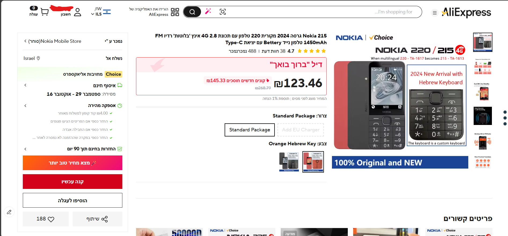Click the 38 reviews link
The width and height of the screenshot is (508, 236).
click(x=273, y=51)
